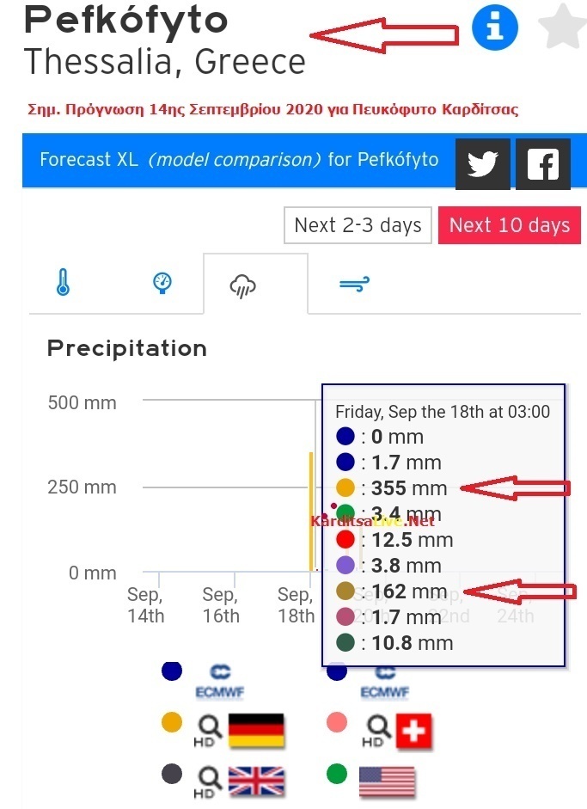Viewport: 587px width, 809px height.
Task: Select the precipitation rain cloud tab
Action: (x=242, y=286)
